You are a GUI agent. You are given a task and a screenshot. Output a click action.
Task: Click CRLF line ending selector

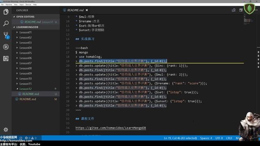point(229,138)
